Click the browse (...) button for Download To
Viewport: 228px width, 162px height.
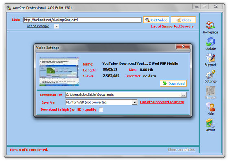tap(184, 95)
